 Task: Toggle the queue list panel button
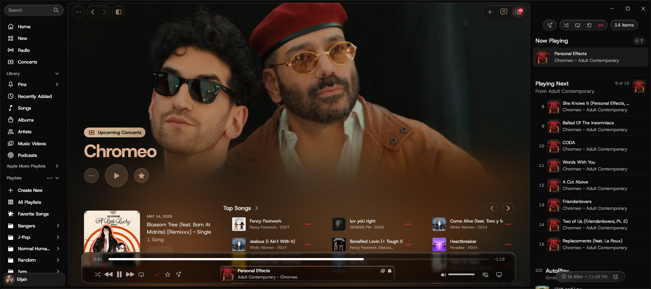(x=518, y=12)
